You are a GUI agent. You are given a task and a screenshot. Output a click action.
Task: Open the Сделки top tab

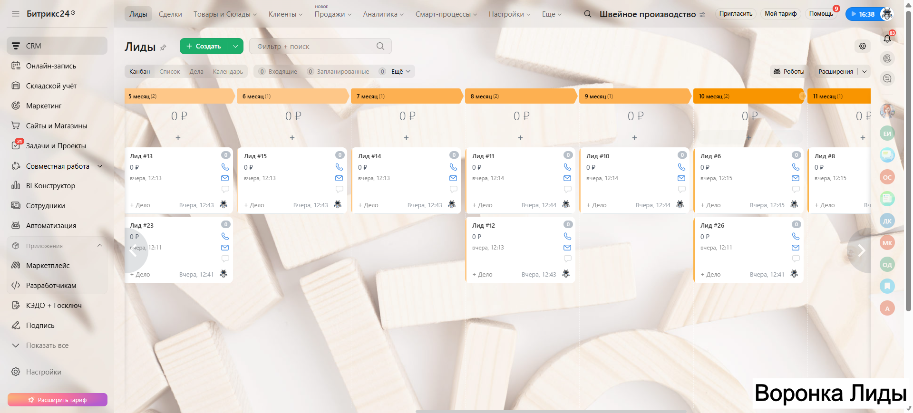[170, 14]
